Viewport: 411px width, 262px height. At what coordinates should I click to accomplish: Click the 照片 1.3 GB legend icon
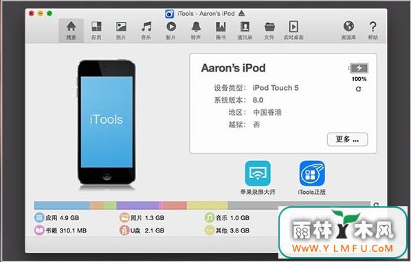tap(124, 217)
